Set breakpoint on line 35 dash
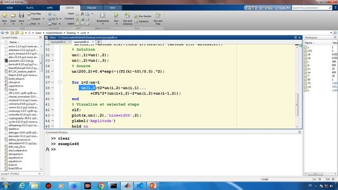This screenshot has width=338, height=190. 53,71
